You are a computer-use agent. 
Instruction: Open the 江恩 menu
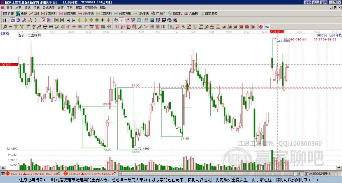point(36,8)
